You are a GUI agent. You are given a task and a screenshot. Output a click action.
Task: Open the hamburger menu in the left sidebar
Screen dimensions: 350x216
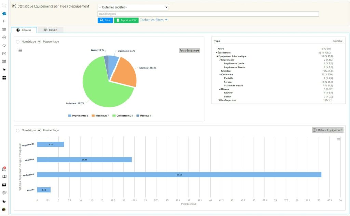tap(4, 5)
